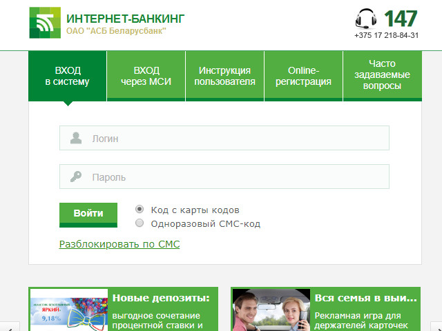Open the Новые депозиты banner thumbnail with balloons

[69, 310]
